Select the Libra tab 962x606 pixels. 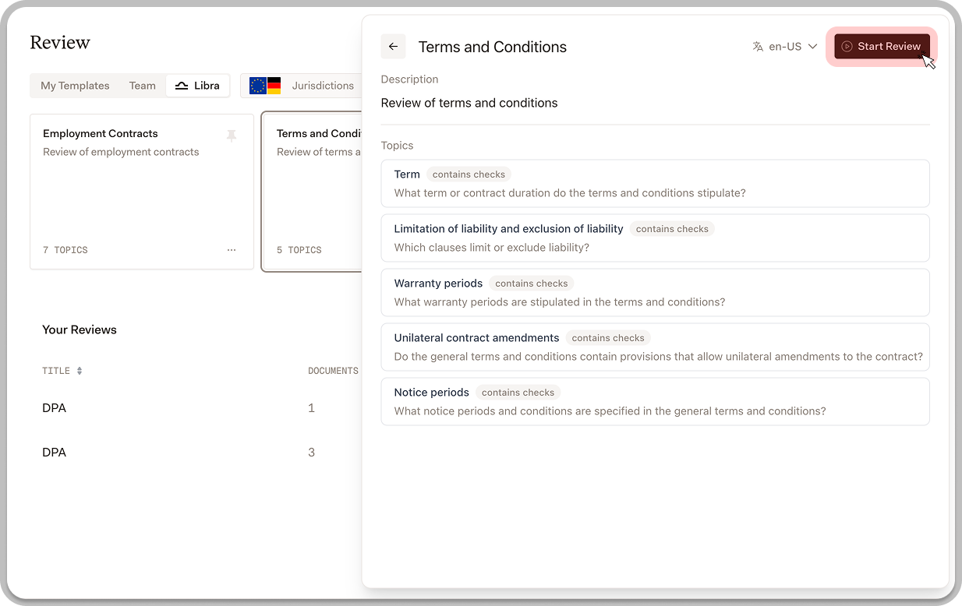coord(197,86)
